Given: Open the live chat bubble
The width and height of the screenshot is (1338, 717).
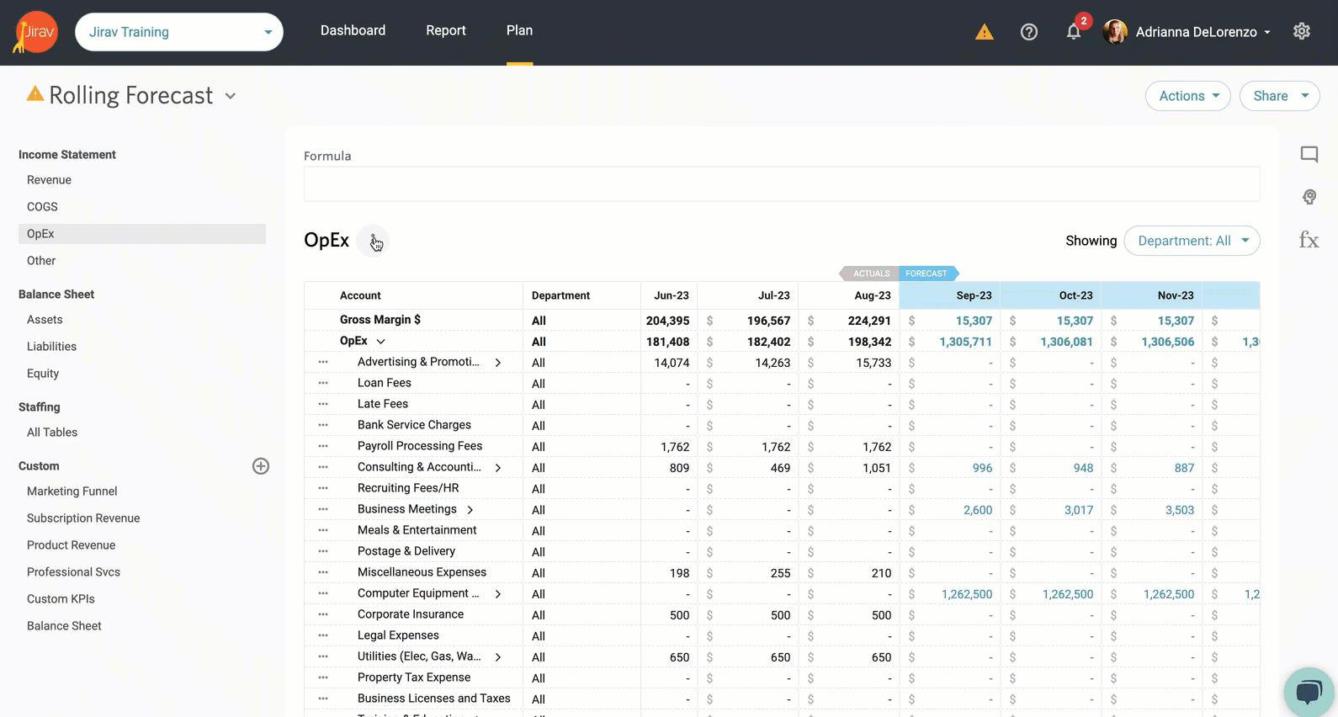Looking at the screenshot, I should (x=1308, y=692).
